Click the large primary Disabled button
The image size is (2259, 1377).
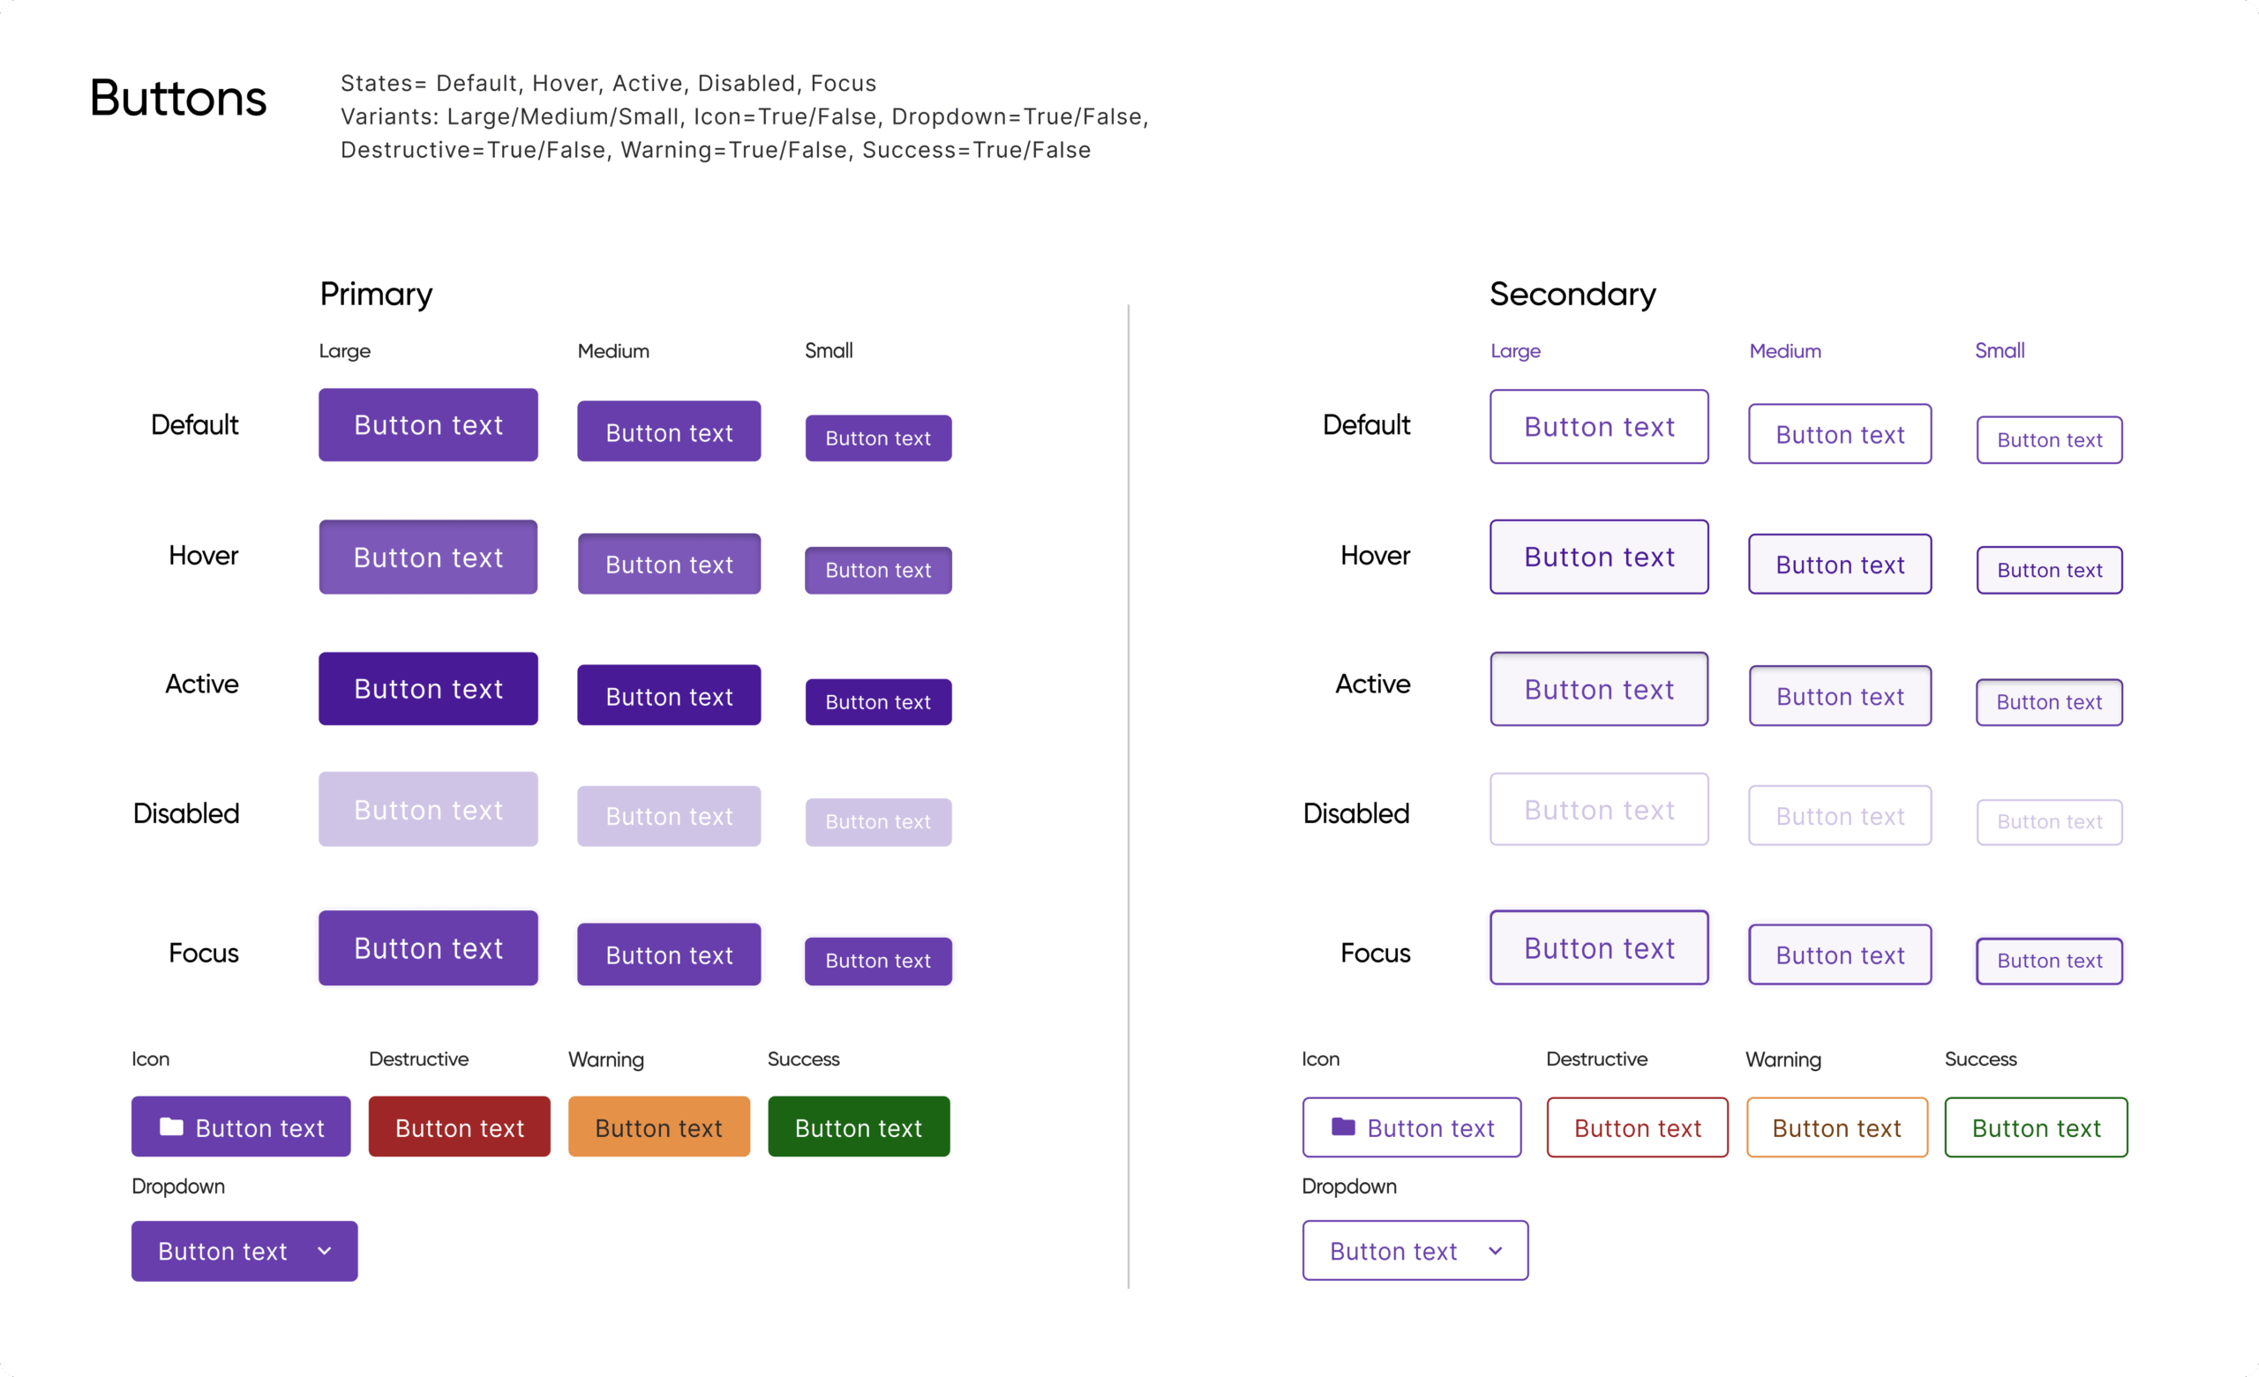428,810
